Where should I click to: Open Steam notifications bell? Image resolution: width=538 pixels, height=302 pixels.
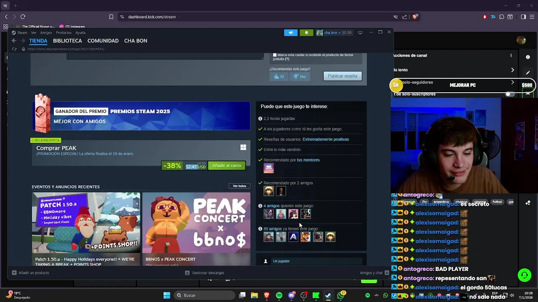point(306,33)
